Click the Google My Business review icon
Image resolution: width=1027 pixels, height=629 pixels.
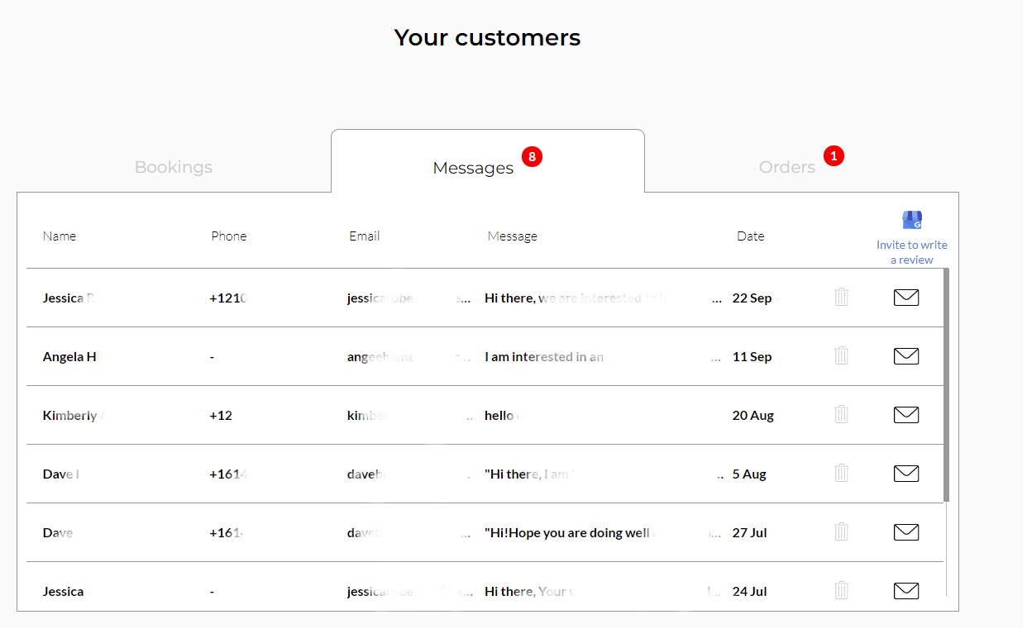click(x=911, y=220)
